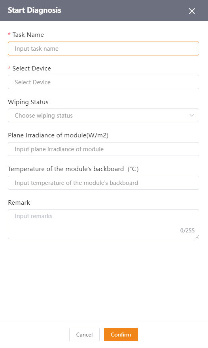Screen dimensions: 208x348
Task: Click the Temperature of module's backboard label
Action: point(74,169)
